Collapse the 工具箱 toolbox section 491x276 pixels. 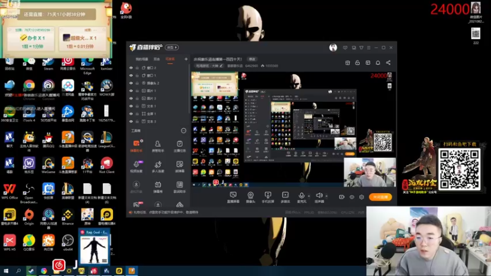pyautogui.click(x=184, y=131)
